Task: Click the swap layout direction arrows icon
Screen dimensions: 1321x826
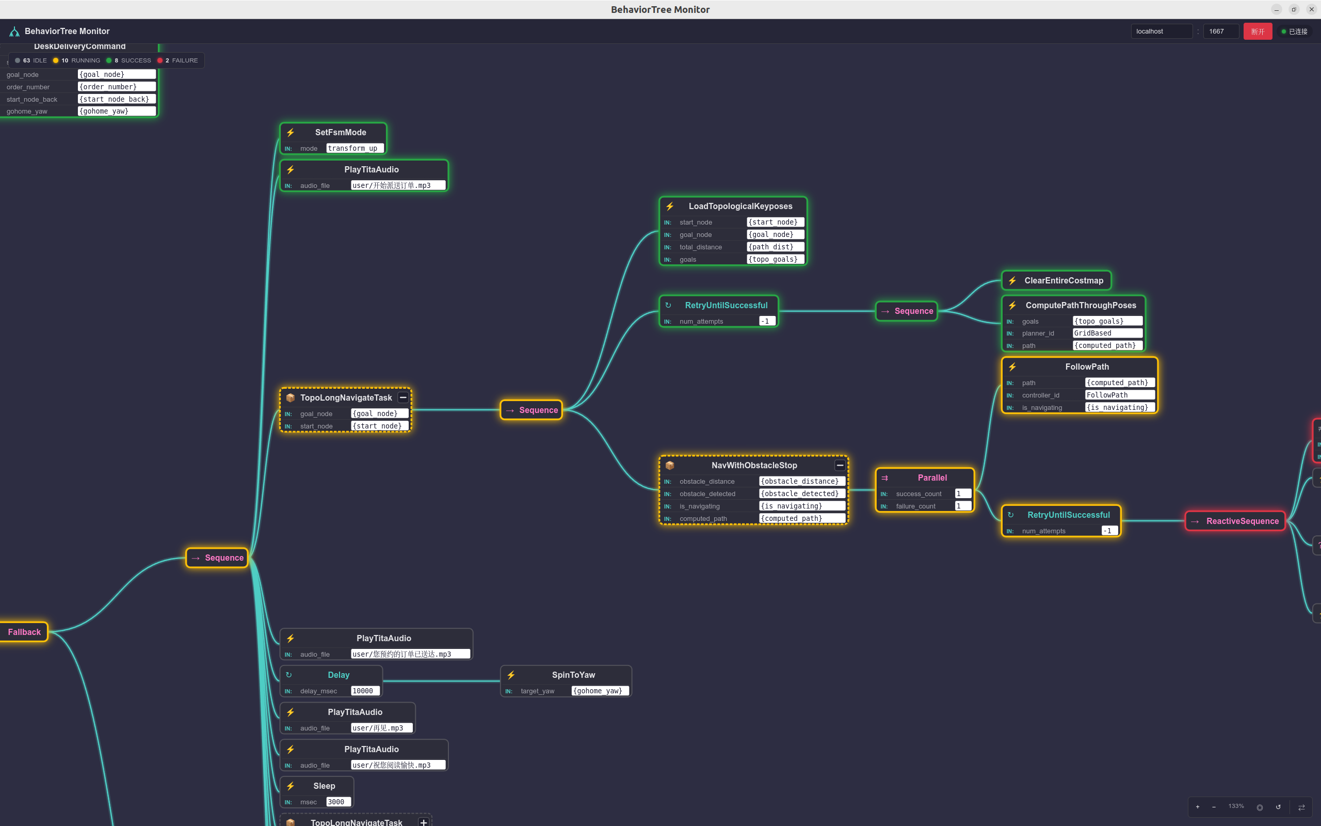Action: point(1301,807)
